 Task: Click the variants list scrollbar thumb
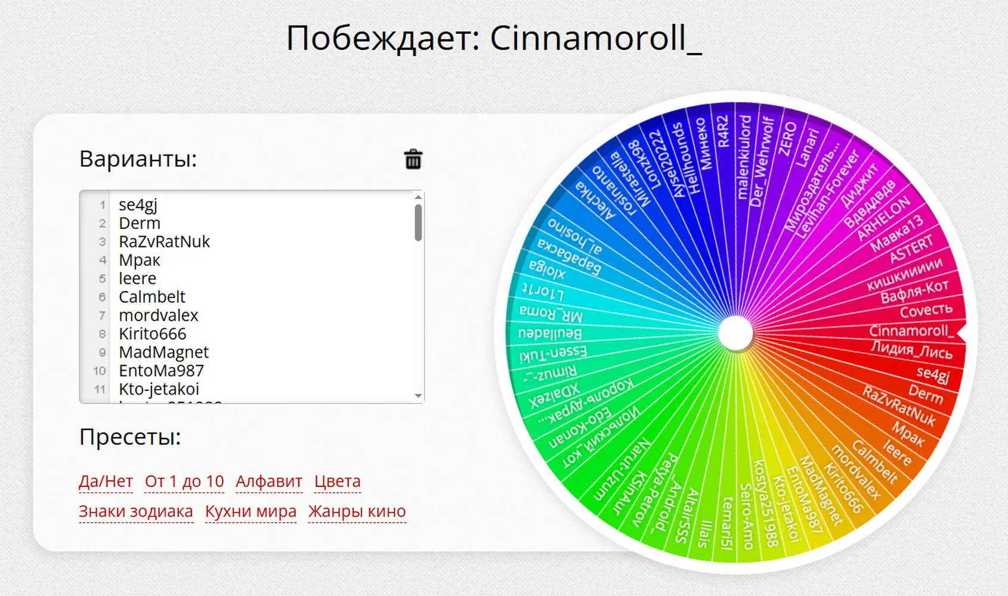pos(418,223)
